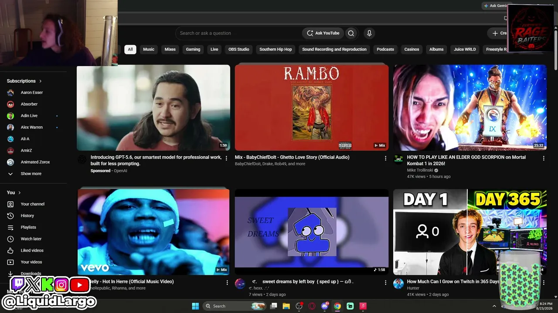The height and width of the screenshot is (313, 558).
Task: Select the Mixes filter chip
Action: point(170,50)
